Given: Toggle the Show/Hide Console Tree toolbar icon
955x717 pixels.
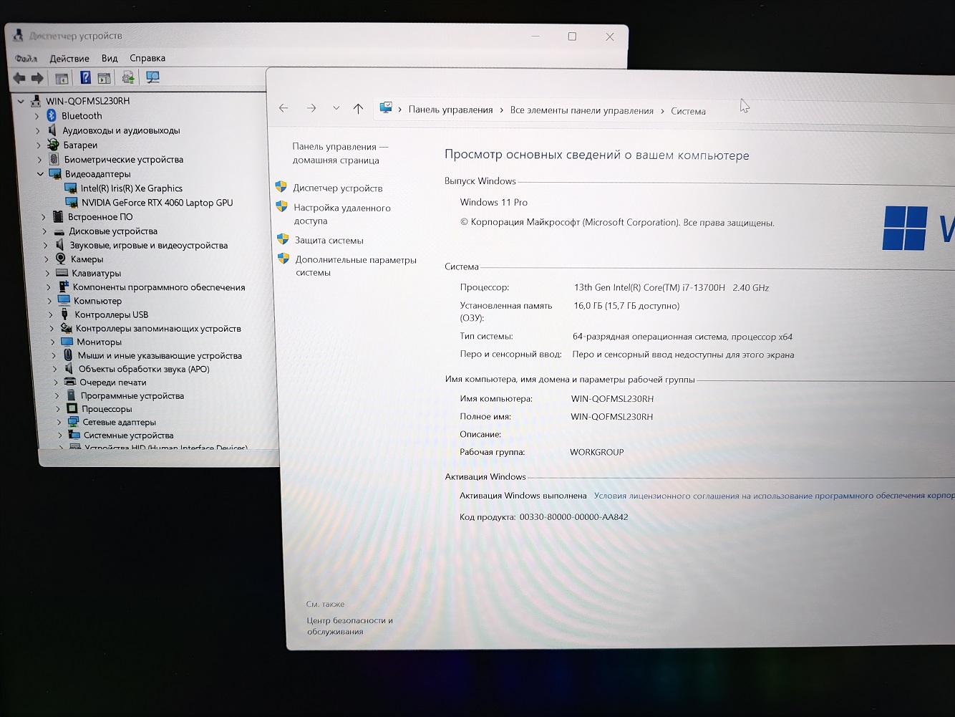Looking at the screenshot, I should (x=62, y=78).
